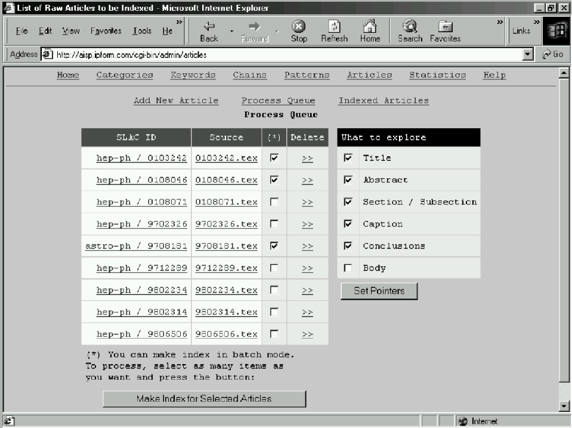The height and width of the screenshot is (428, 572).
Task: Click the Back arrow toolbar icon
Action: click(x=209, y=26)
